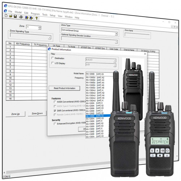The height and width of the screenshot is (181, 181).
Task: Click the RX Frequency column header
Action: click(23, 44)
